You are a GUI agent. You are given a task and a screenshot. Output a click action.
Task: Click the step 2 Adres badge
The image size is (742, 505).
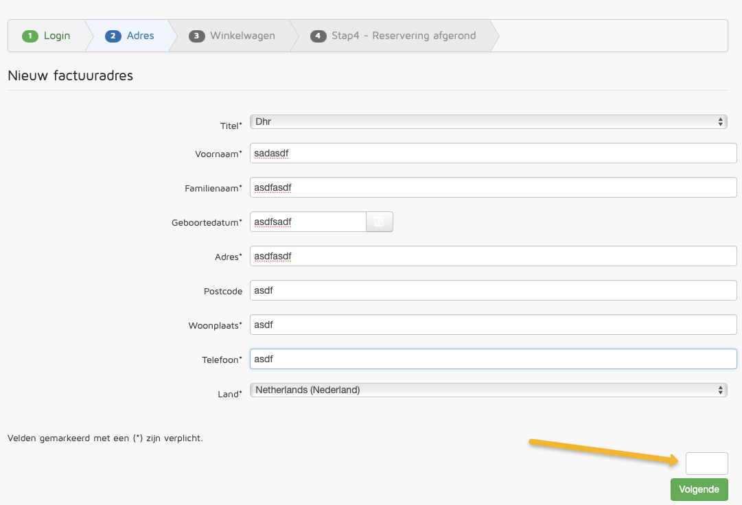tap(113, 36)
